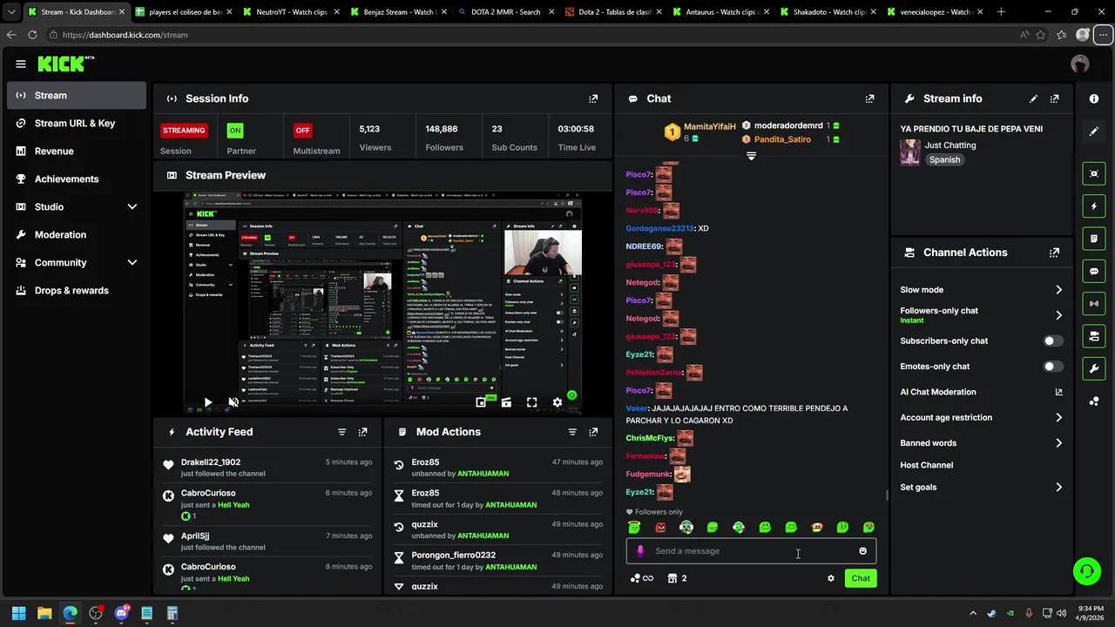Pop out the Mod Actions panel
The image size is (1115, 627).
[593, 432]
